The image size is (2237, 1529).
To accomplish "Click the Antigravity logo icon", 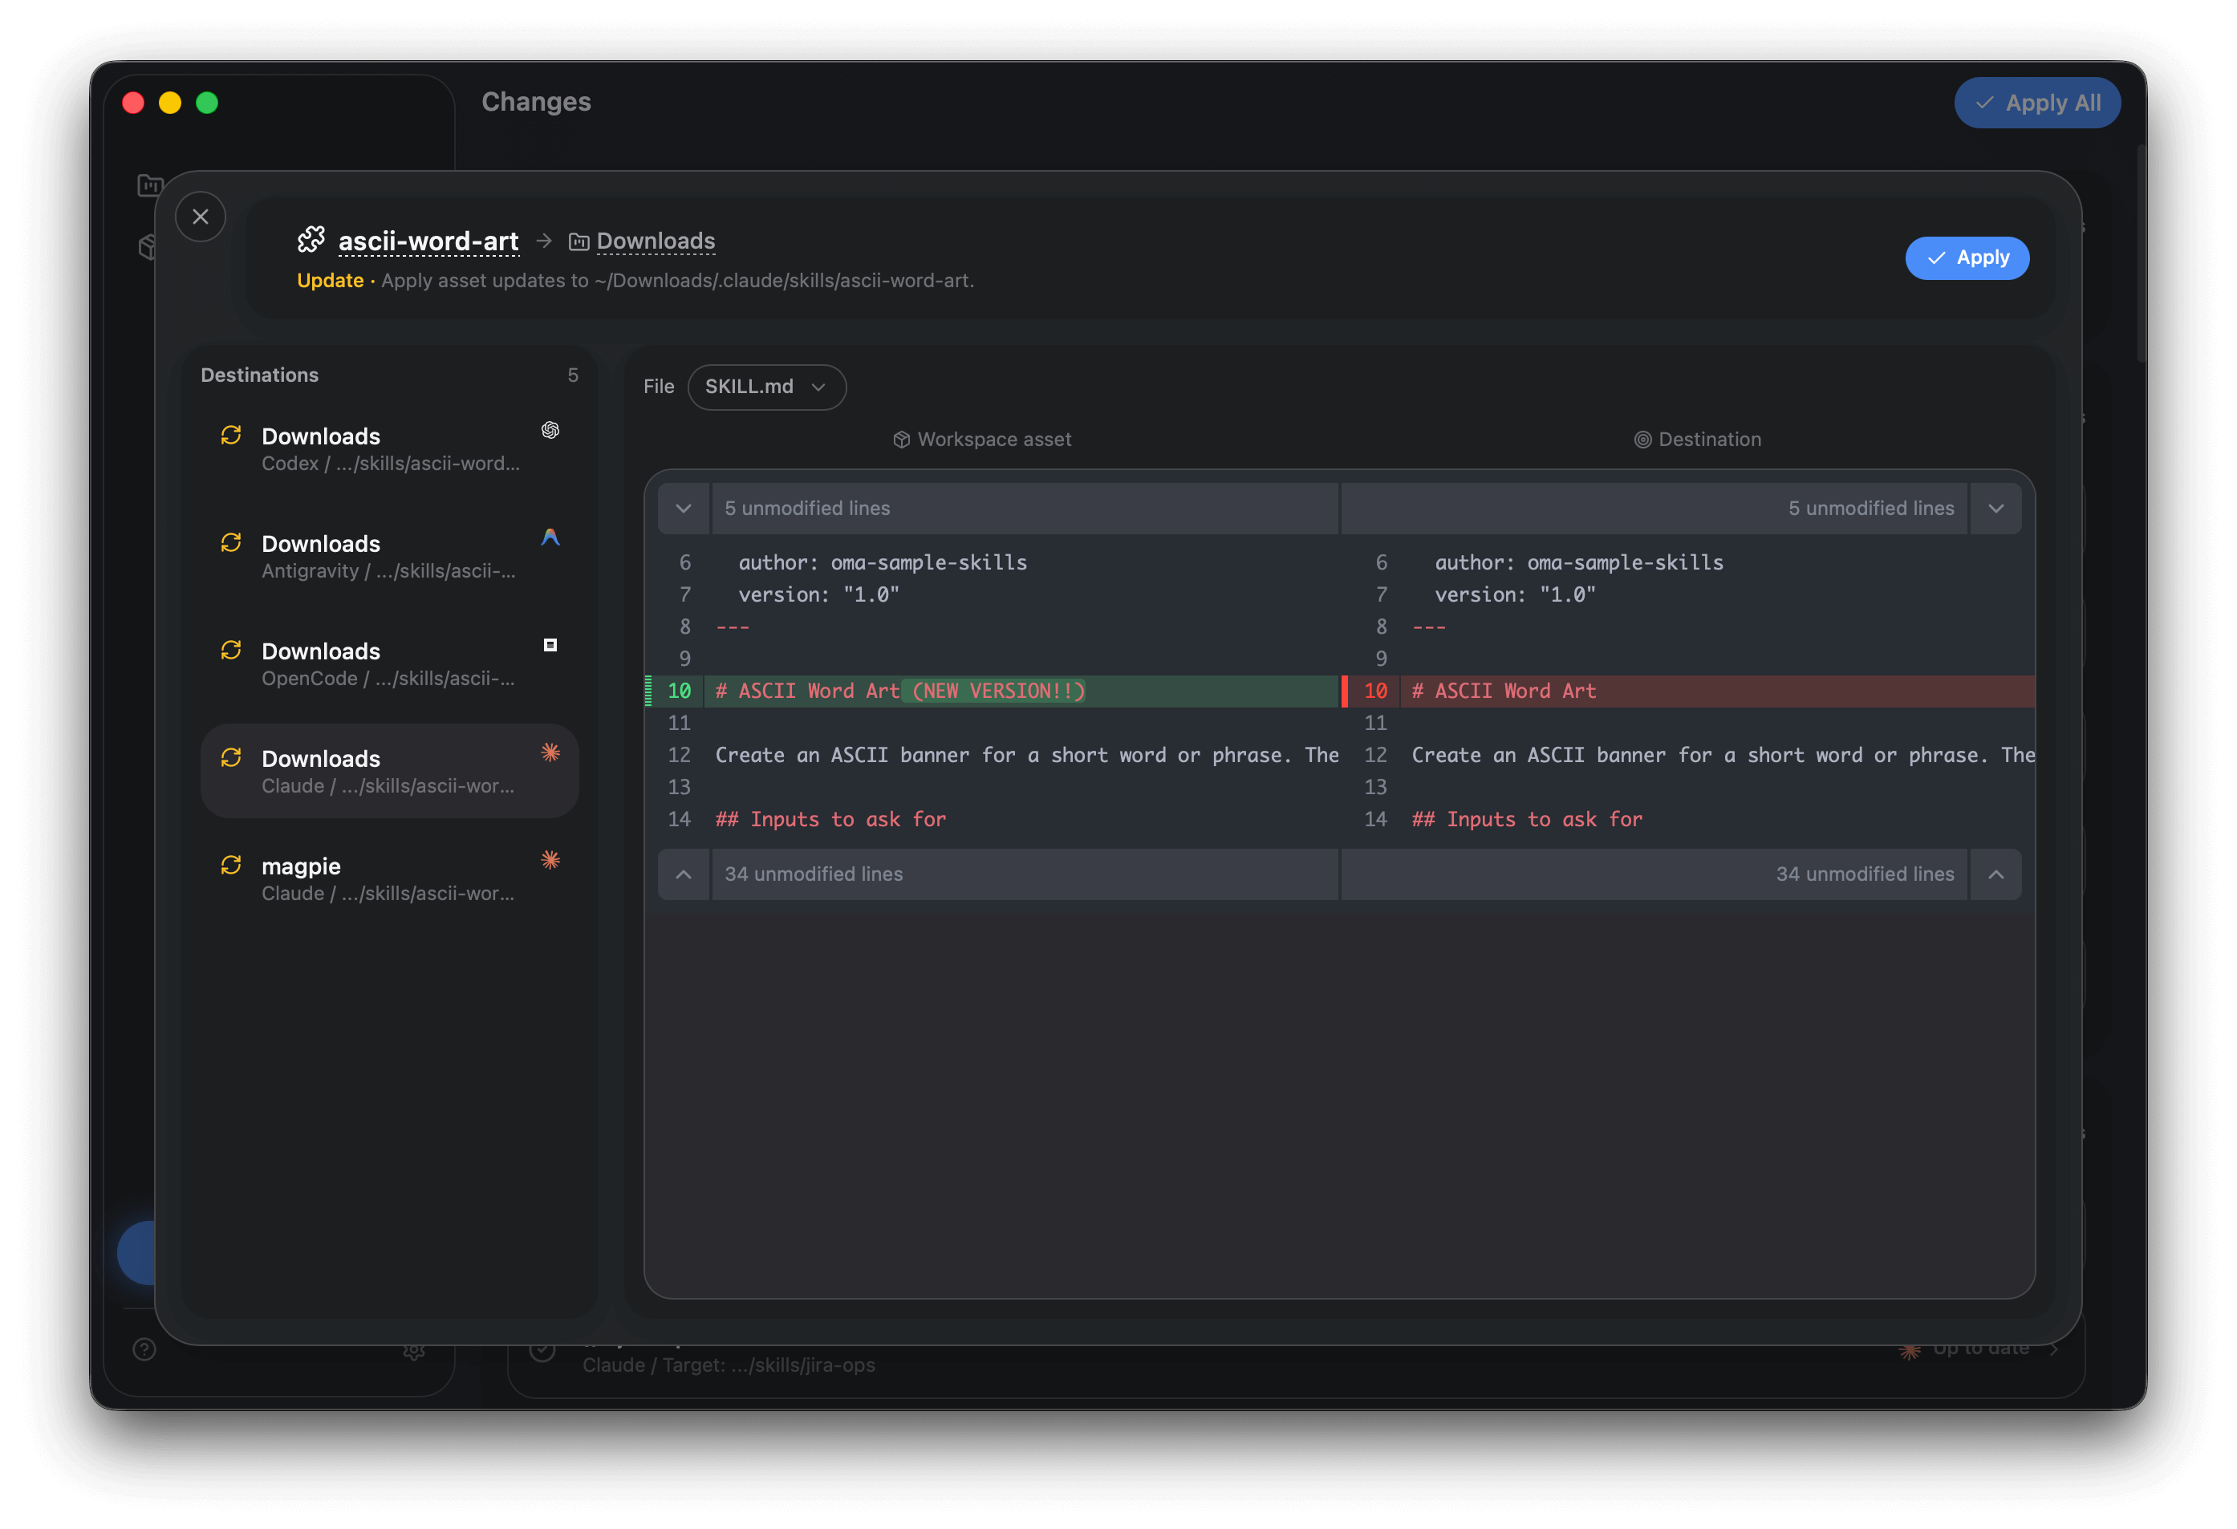I will point(550,538).
